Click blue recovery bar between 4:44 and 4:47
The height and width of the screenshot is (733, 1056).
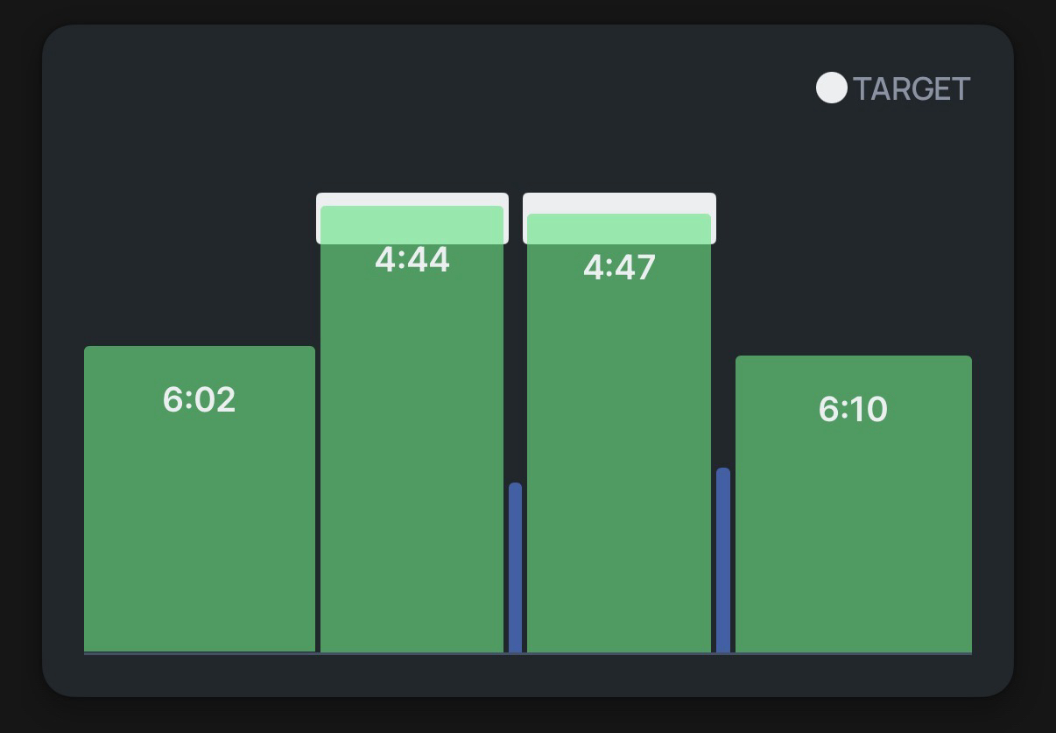515,567
